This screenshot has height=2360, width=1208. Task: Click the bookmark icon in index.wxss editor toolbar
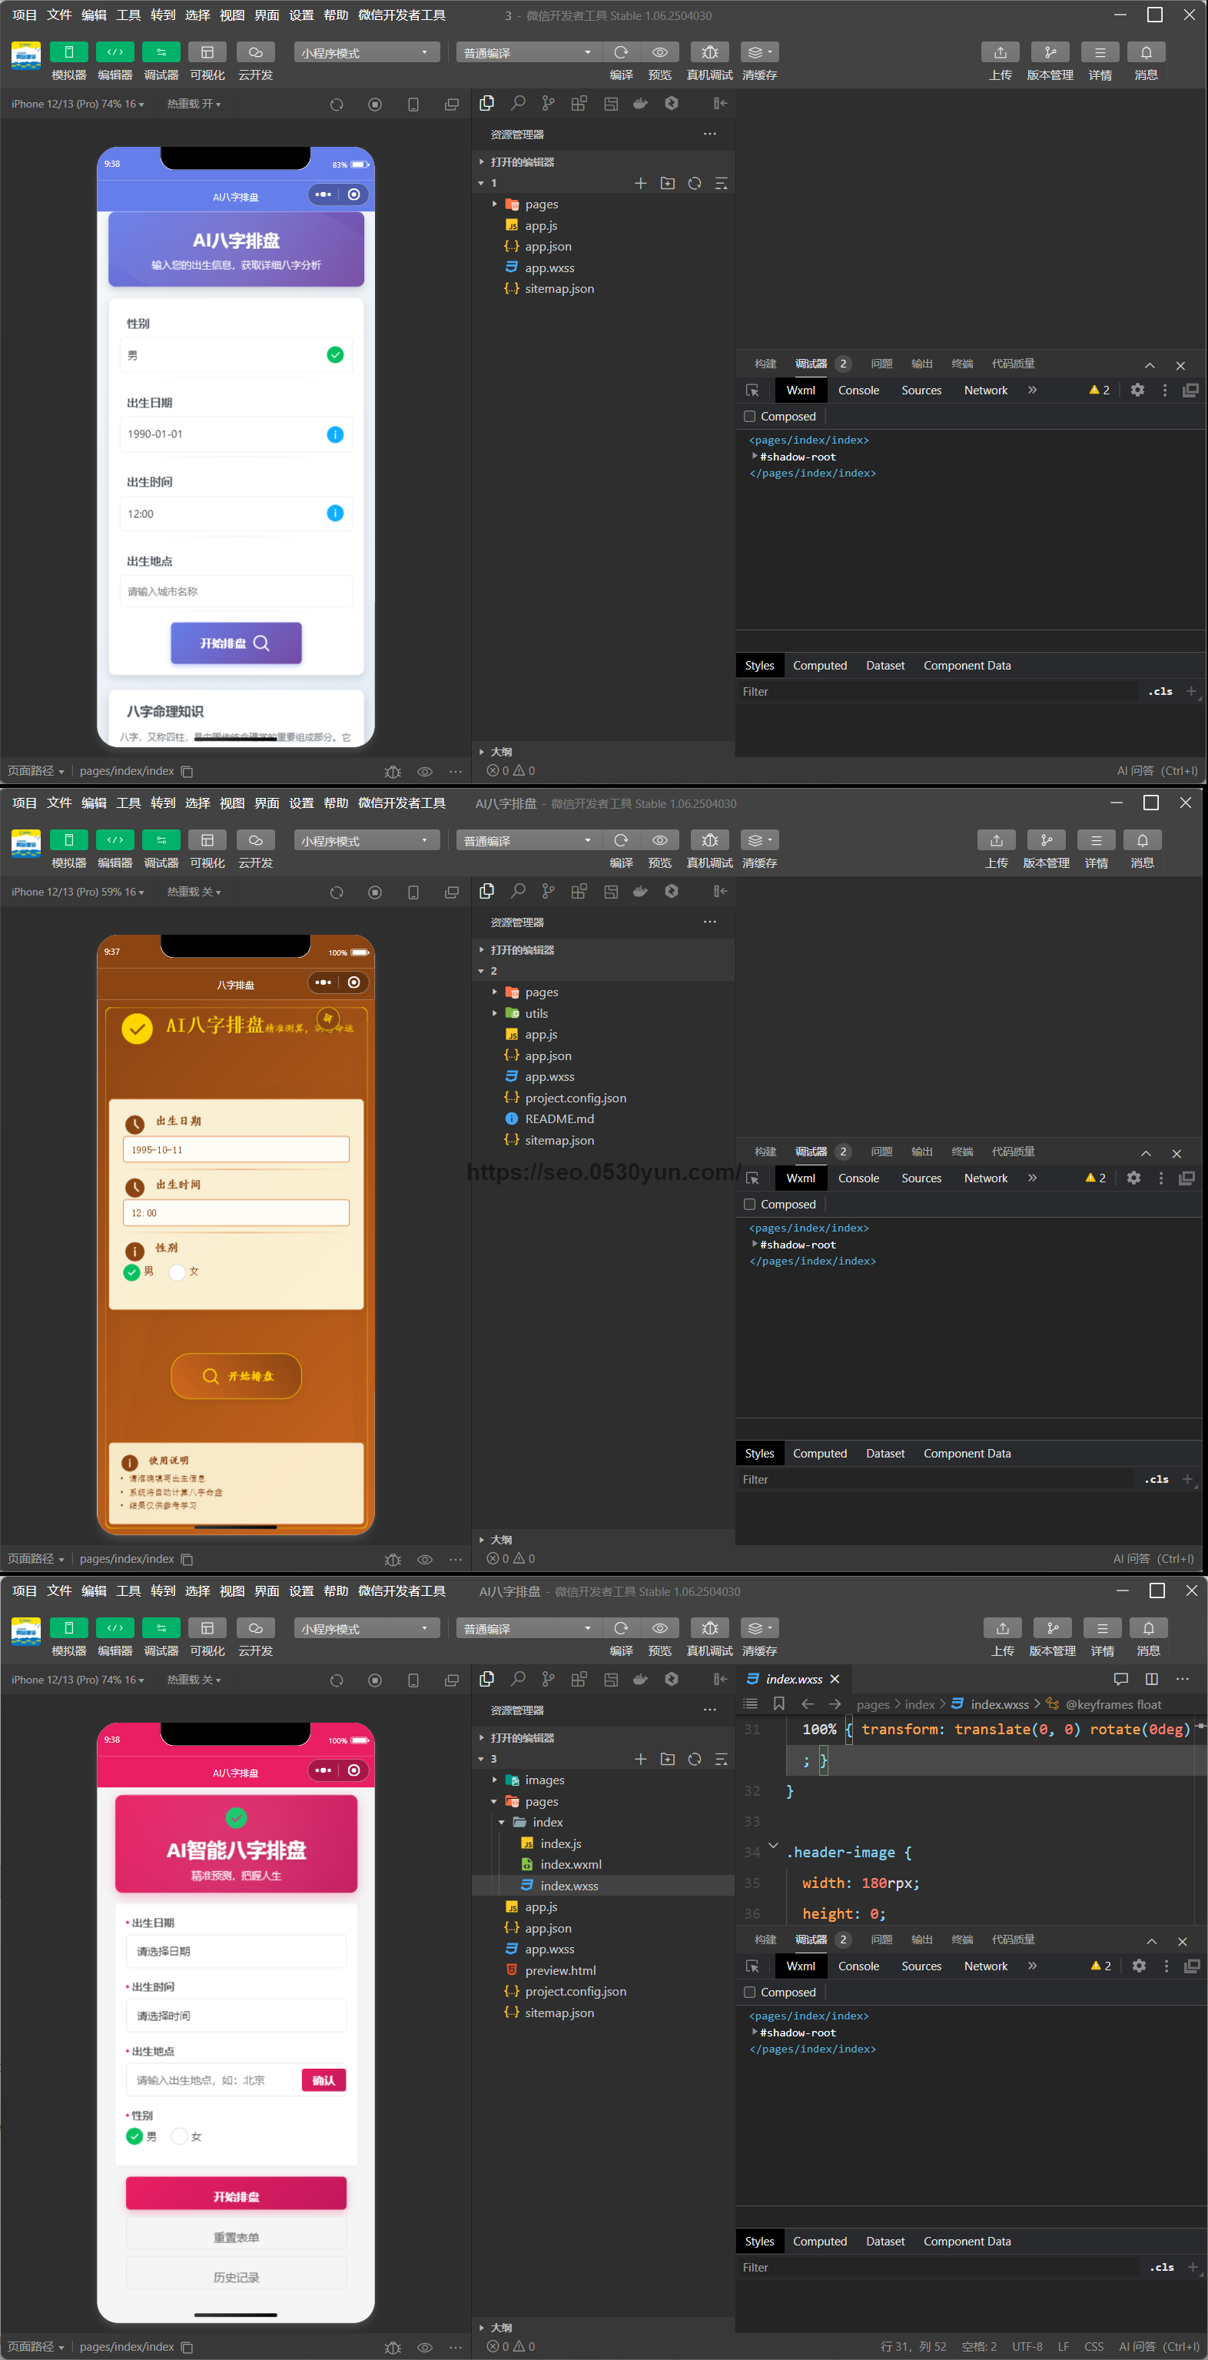(x=778, y=1704)
